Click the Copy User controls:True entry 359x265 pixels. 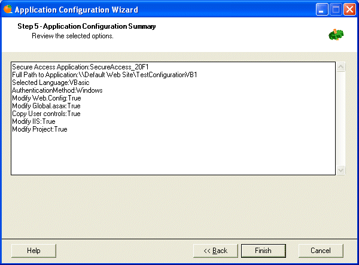click(x=46, y=114)
